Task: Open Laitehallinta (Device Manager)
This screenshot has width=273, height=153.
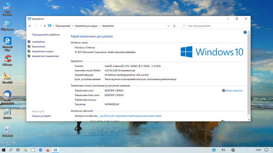Action: [x=38, y=42]
